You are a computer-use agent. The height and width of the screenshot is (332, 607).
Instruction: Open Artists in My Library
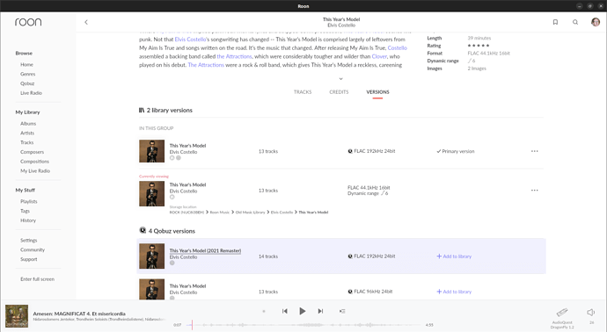(27, 133)
